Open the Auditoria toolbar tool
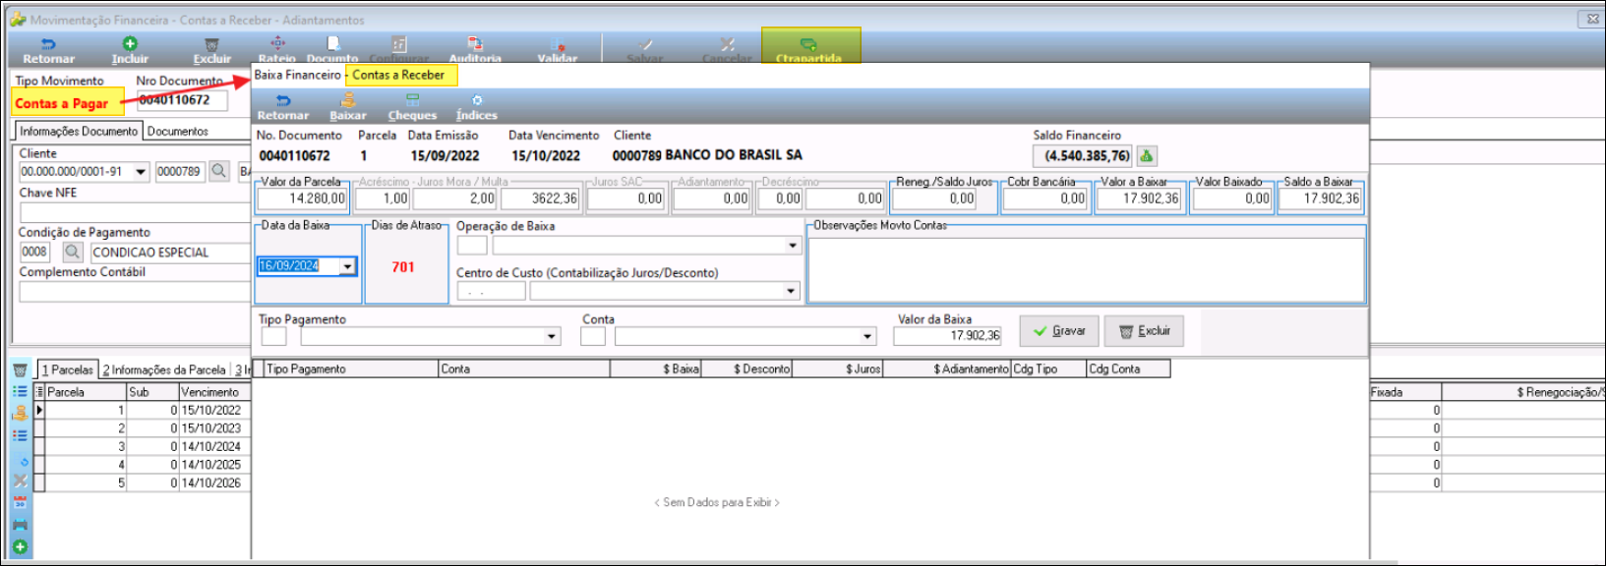Viewport: 1606px width, 566px height. pos(475,50)
